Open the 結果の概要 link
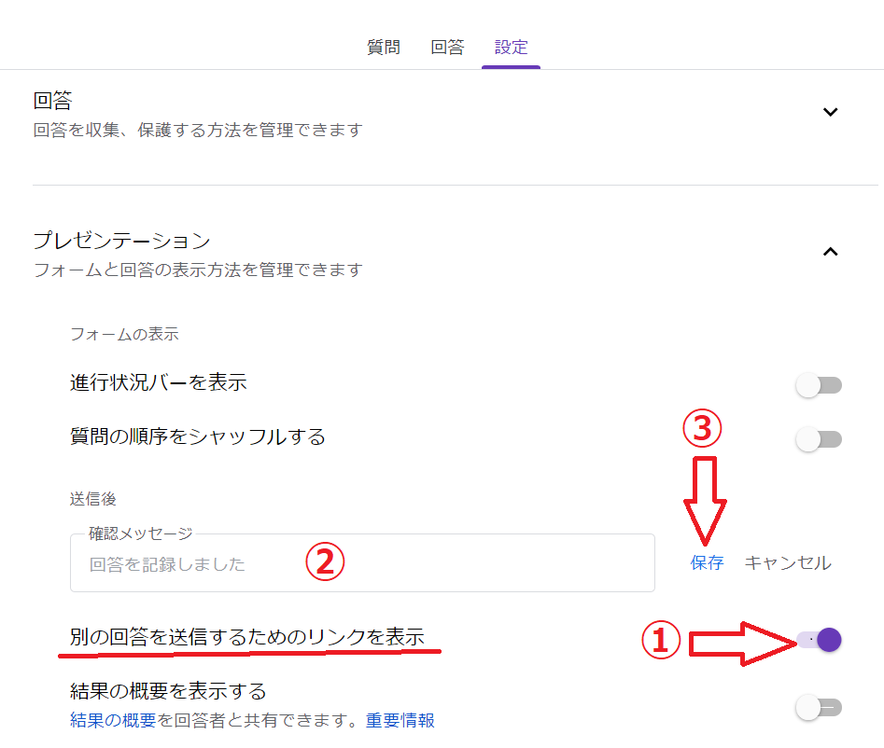This screenshot has height=748, width=884. [x=113, y=720]
